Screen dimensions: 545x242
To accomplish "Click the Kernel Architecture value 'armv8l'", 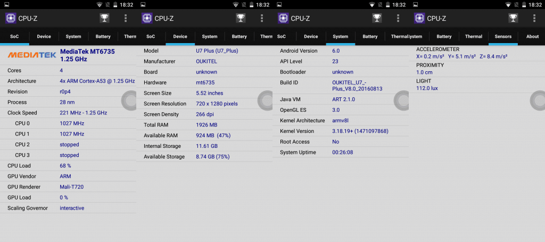I will click(340, 121).
